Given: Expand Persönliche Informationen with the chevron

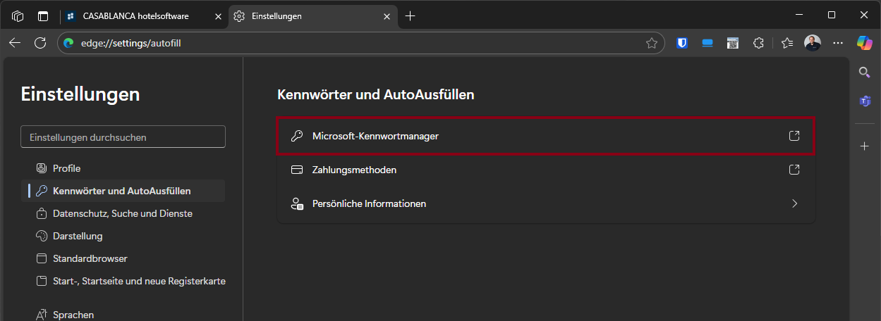Looking at the screenshot, I should coord(794,204).
